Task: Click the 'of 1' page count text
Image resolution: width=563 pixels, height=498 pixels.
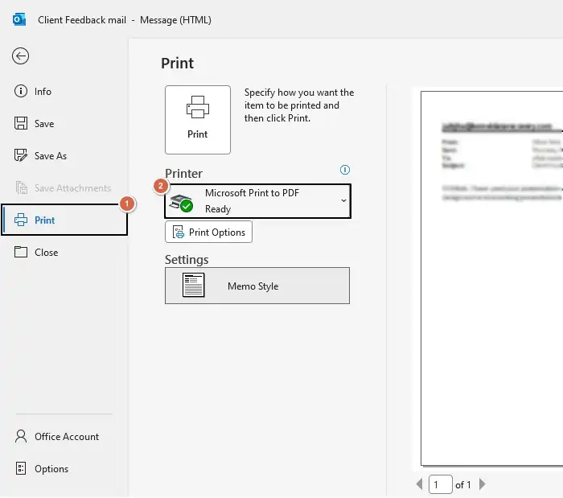Action: coord(462,484)
